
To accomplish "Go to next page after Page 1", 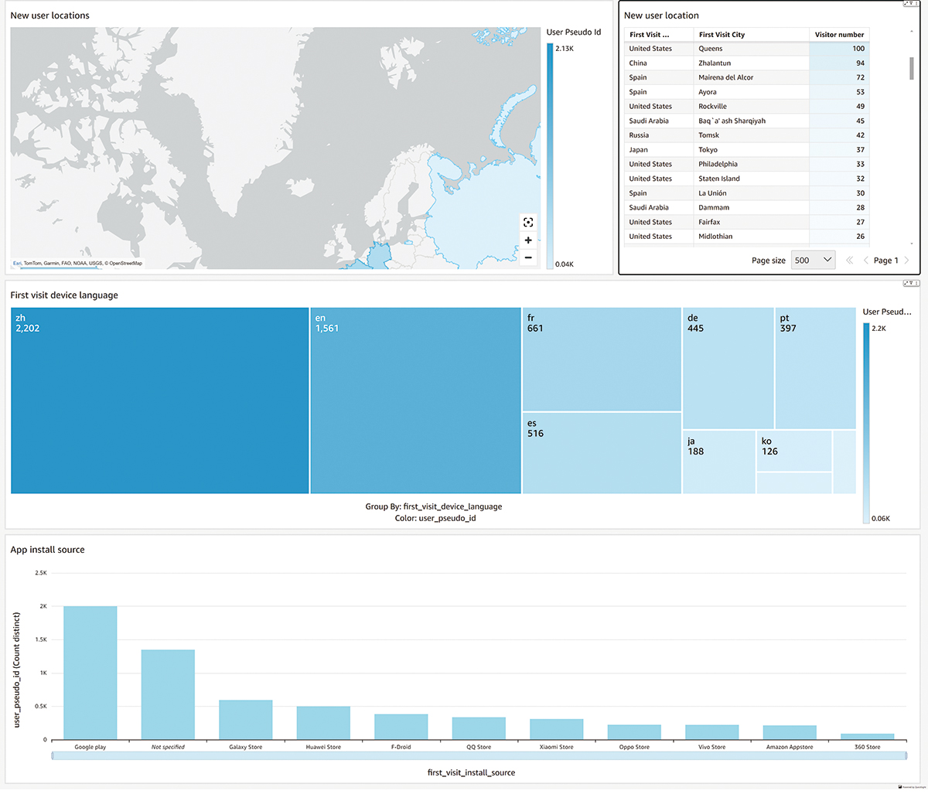I will click(907, 261).
